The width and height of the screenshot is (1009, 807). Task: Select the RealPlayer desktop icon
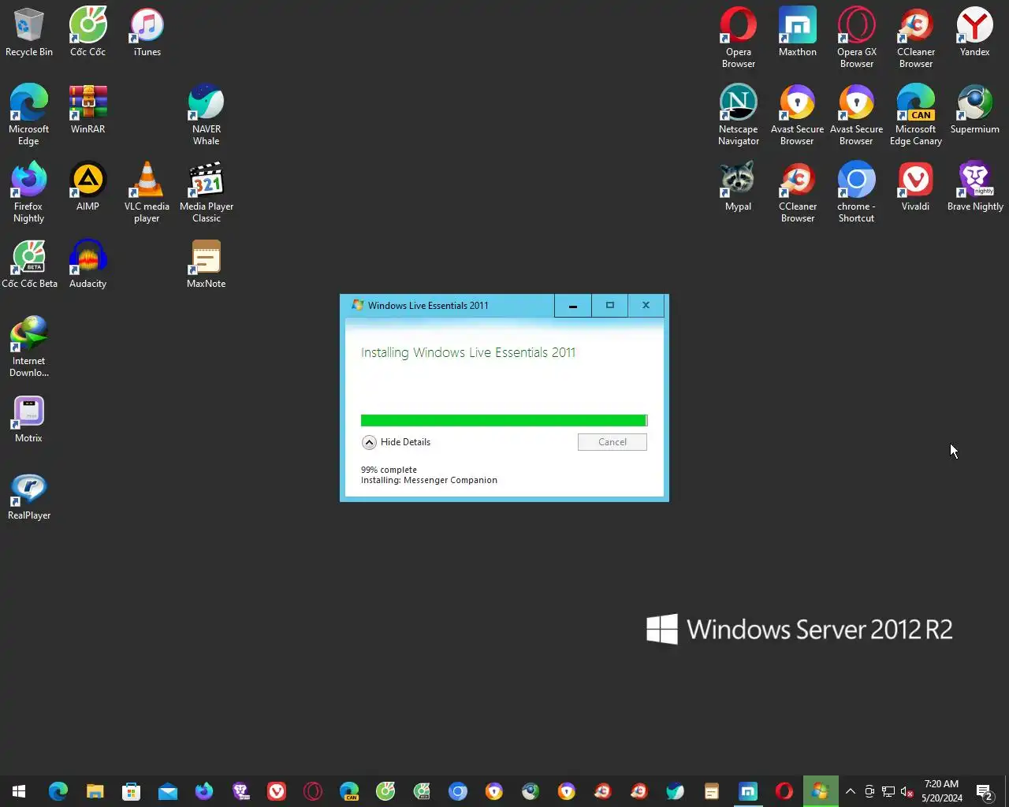click(x=29, y=496)
